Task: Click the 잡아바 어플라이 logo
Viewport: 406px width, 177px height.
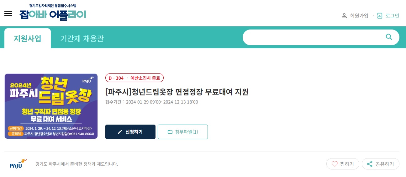Action: tap(52, 12)
